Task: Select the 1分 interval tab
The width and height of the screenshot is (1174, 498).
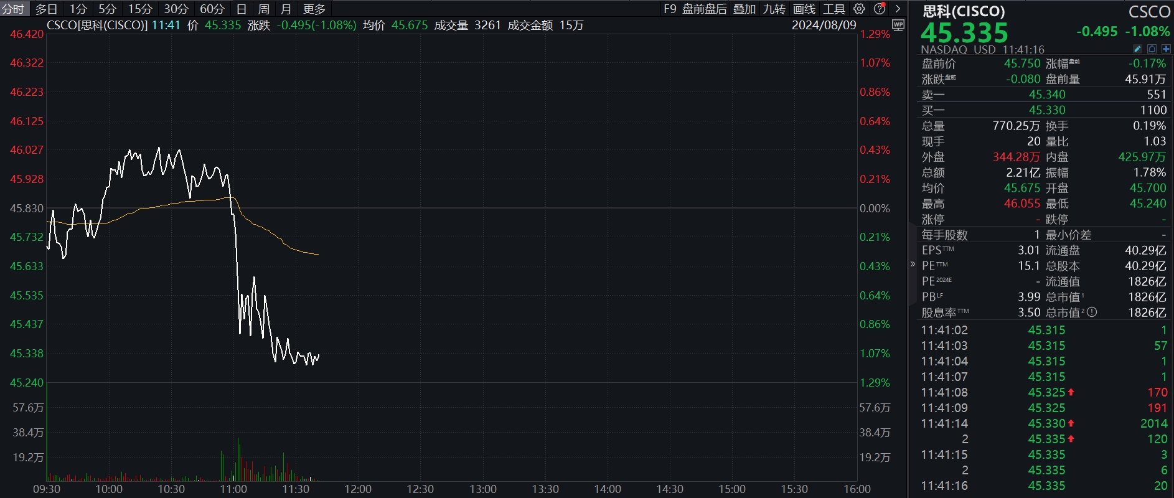Action: click(78, 9)
